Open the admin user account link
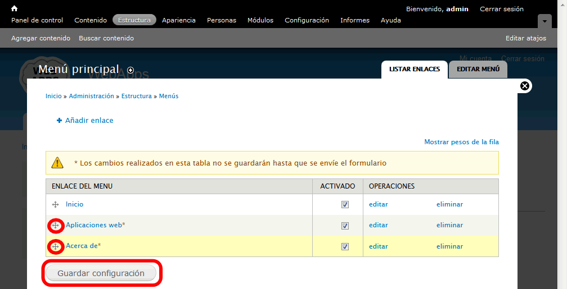 [457, 9]
